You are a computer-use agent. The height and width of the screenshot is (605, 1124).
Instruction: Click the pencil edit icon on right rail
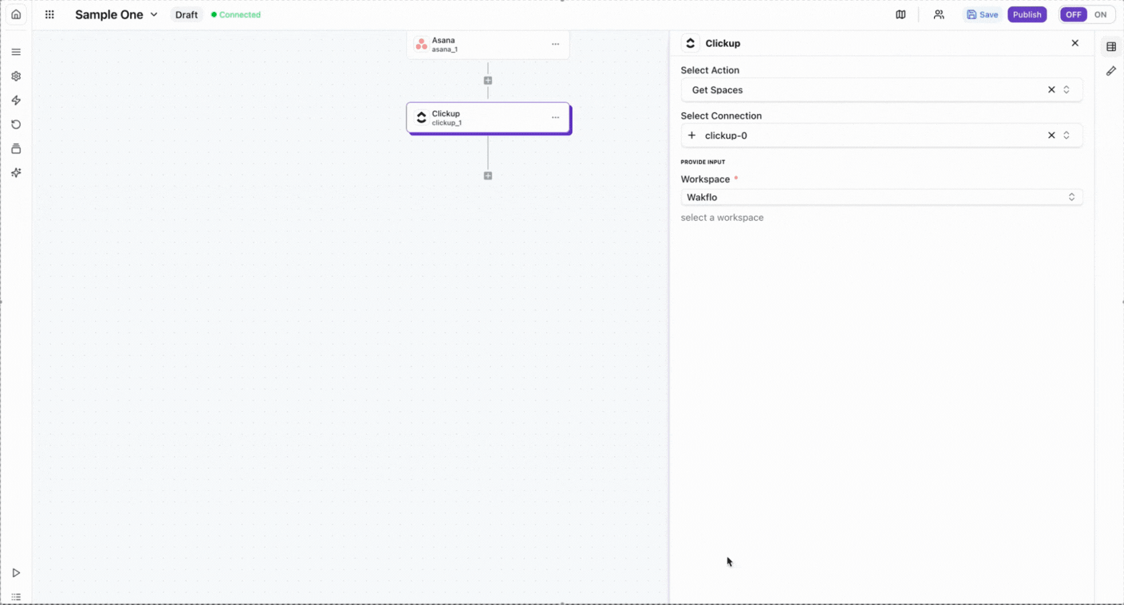click(x=1111, y=71)
